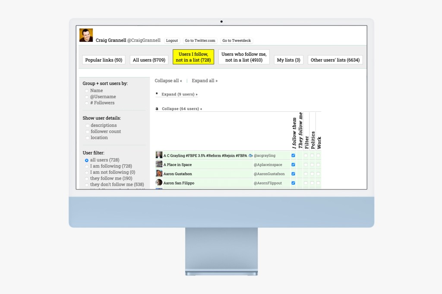Viewport: 442px width, 294px height.
Task: Click the @CraigGrannell username text
Action: pos(144,40)
